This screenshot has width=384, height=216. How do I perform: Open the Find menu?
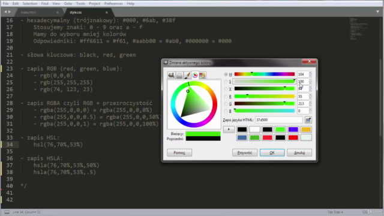point(44,4)
